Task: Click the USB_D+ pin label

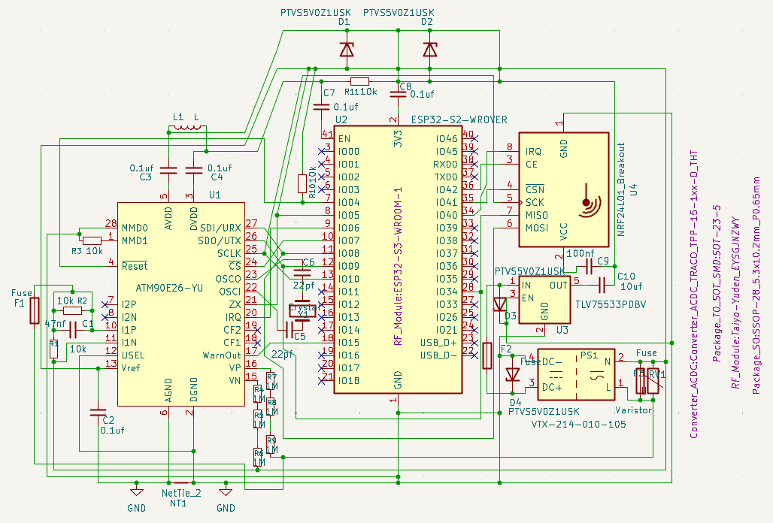Action: [438, 342]
